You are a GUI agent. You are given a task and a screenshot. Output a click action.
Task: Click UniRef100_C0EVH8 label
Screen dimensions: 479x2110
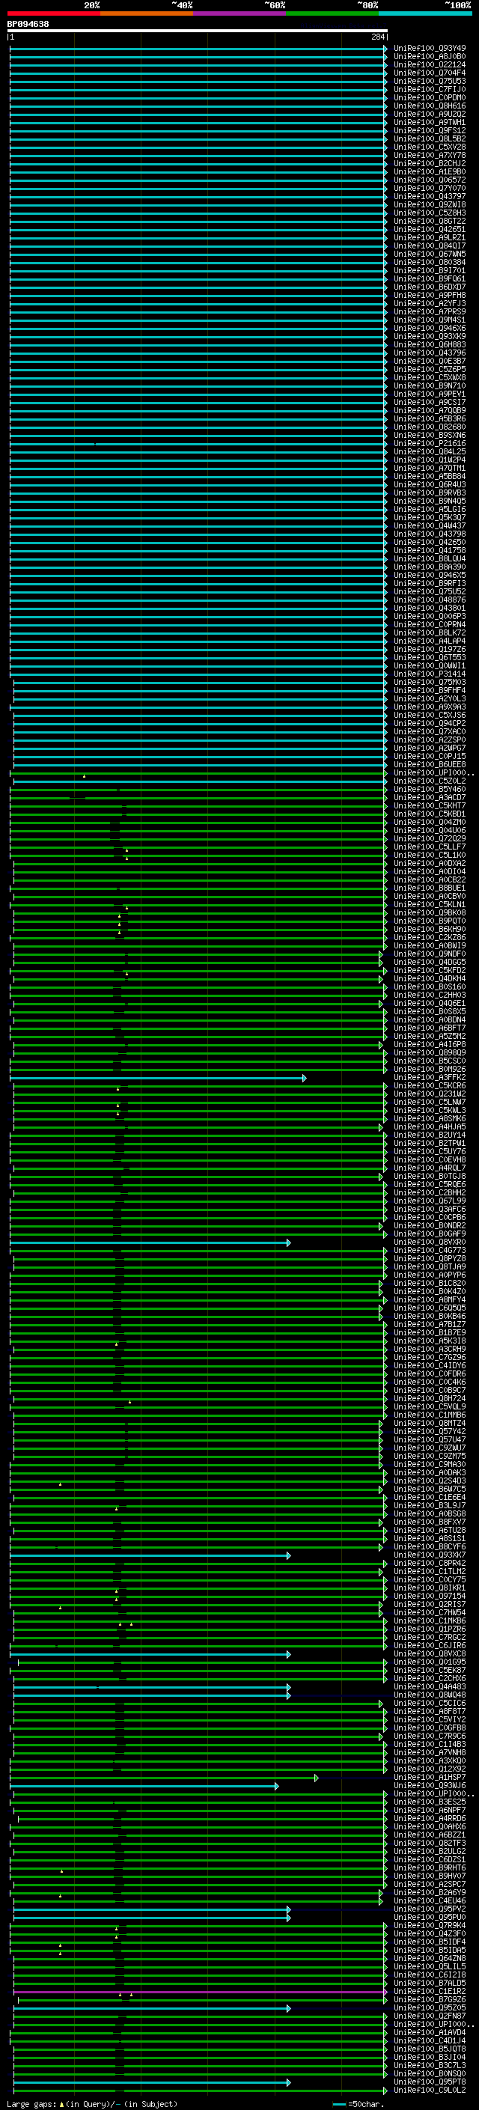(x=430, y=1161)
